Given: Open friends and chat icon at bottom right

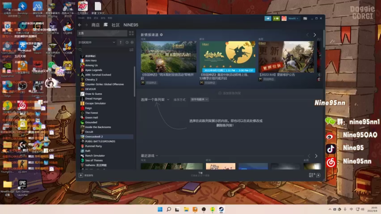Looking at the screenshot, I should (x=318, y=175).
